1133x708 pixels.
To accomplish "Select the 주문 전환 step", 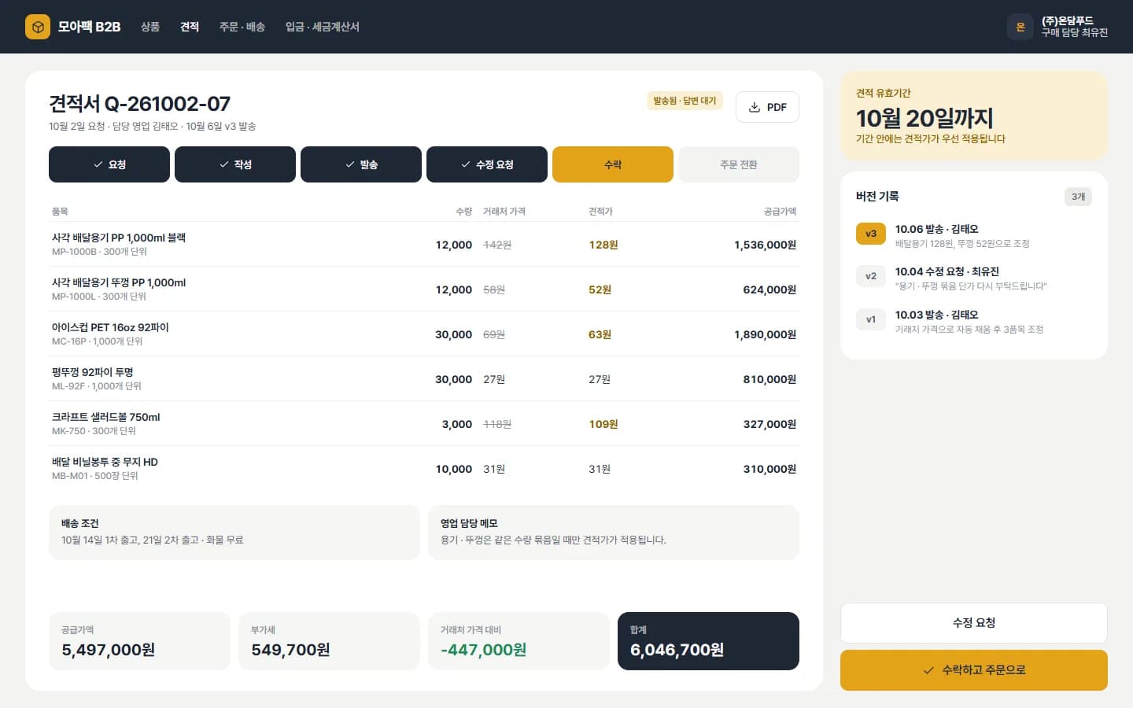I will pos(739,164).
